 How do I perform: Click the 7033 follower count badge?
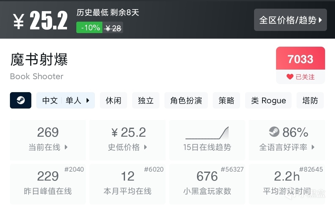point(300,59)
